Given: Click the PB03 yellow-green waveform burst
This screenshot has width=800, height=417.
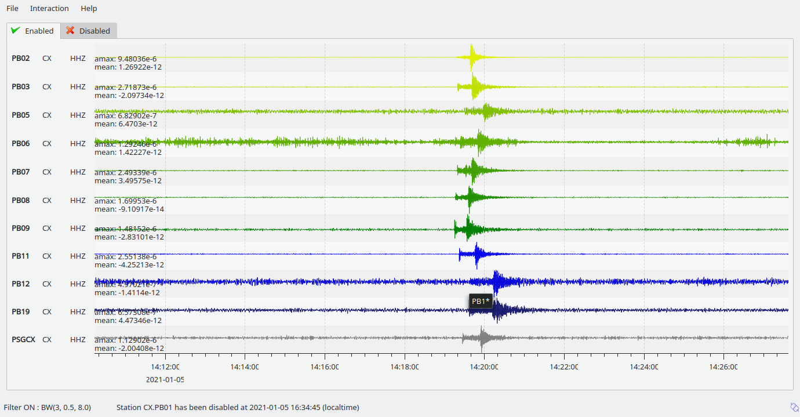Looking at the screenshot, I should click(x=475, y=86).
